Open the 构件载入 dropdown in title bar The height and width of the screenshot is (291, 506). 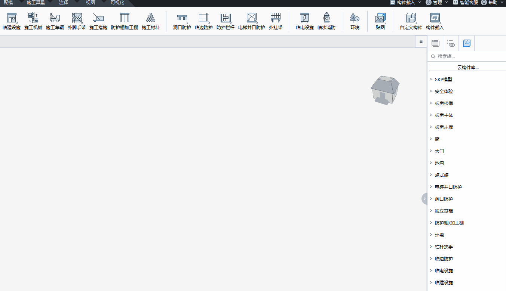[x=406, y=3]
